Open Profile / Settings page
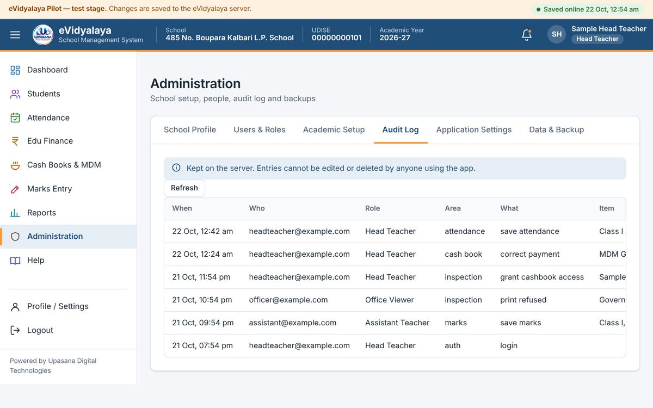653x408 pixels. (68, 307)
